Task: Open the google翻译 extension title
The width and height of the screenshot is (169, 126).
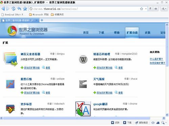Action: (x=100, y=104)
